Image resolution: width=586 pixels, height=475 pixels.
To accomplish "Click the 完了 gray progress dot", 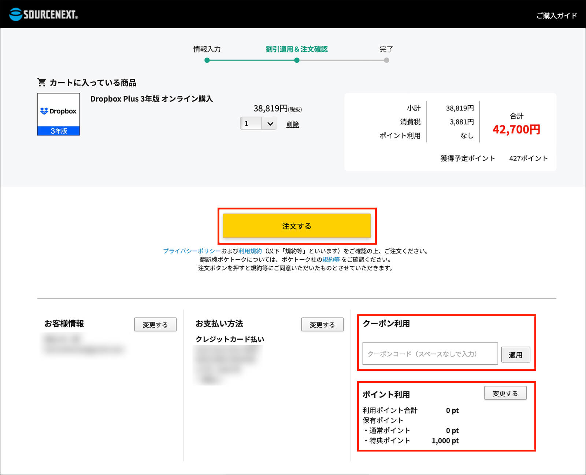I will pos(386,60).
